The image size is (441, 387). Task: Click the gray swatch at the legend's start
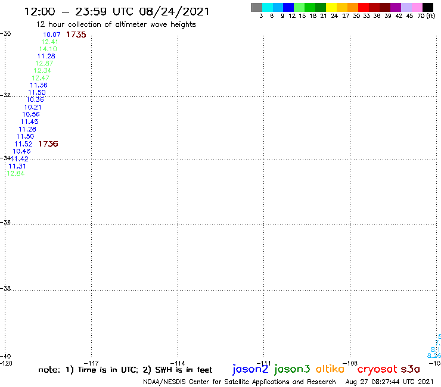point(257,7)
